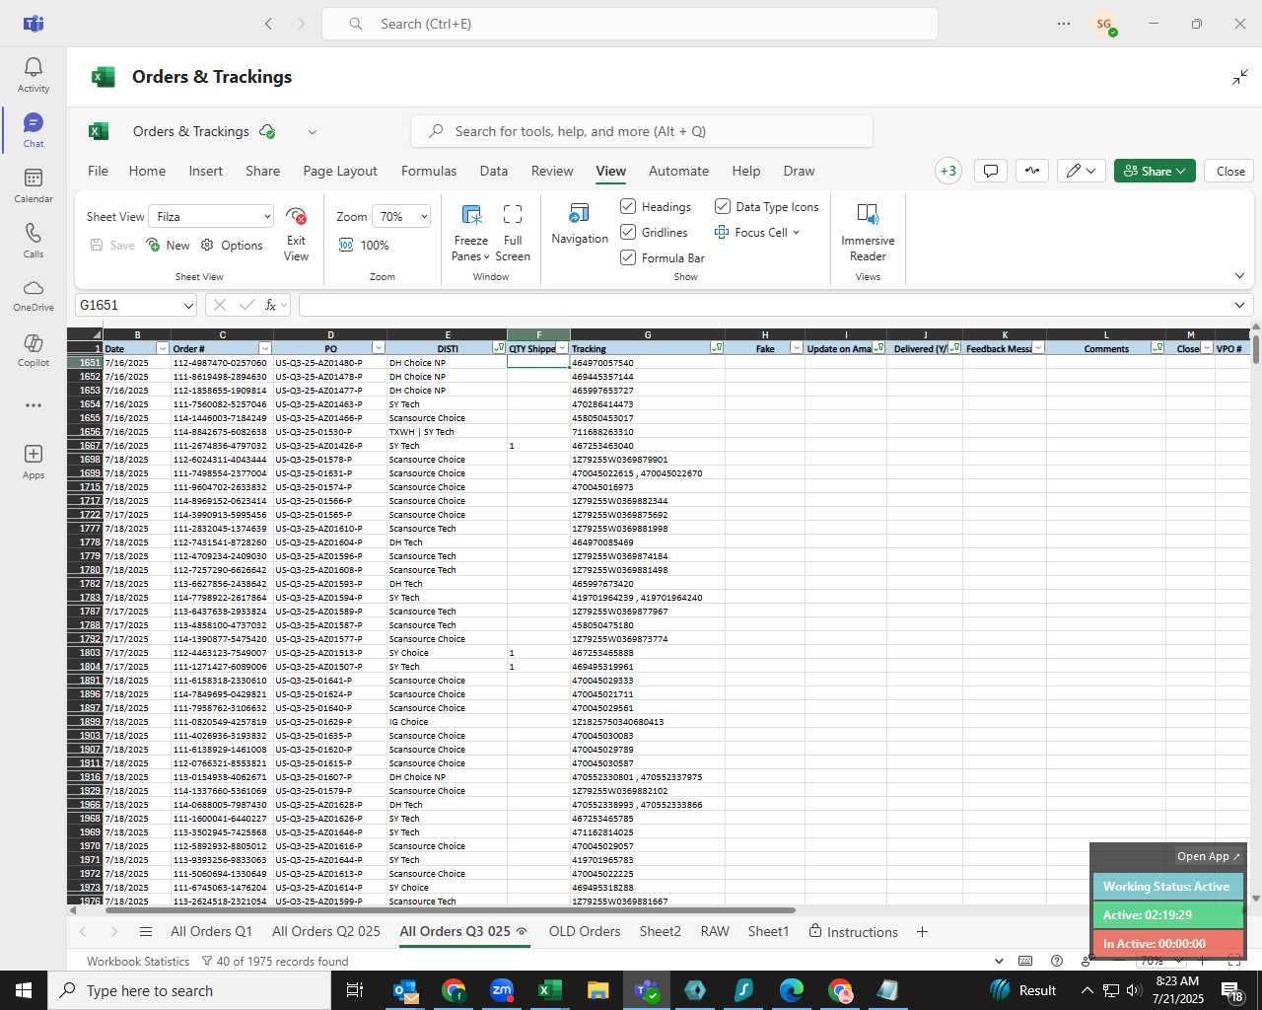Open the Apps store in the sidebar
The image size is (1262, 1010).
pos(34,462)
